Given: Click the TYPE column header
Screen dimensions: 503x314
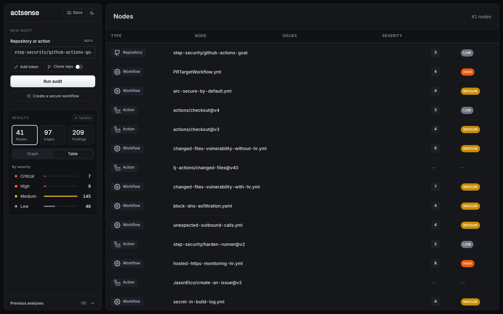Looking at the screenshot, I should [x=116, y=36].
